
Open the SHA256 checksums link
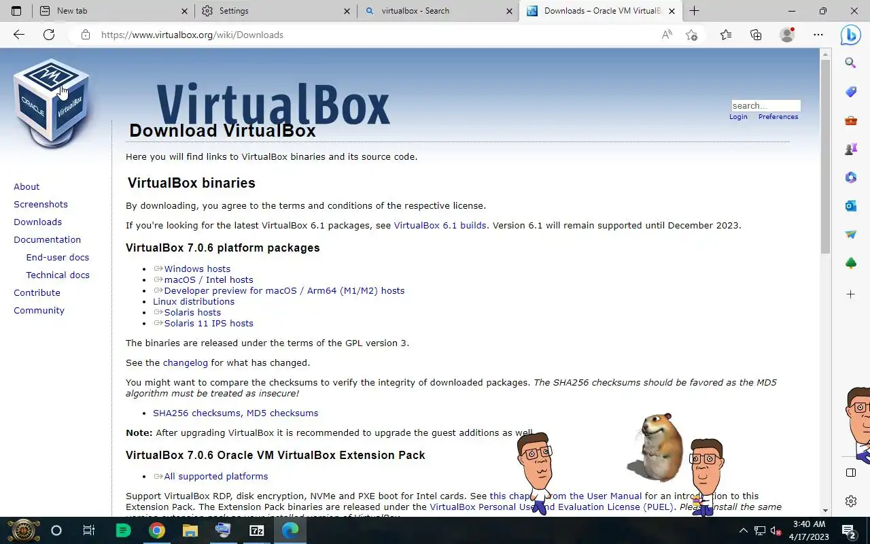(x=196, y=413)
